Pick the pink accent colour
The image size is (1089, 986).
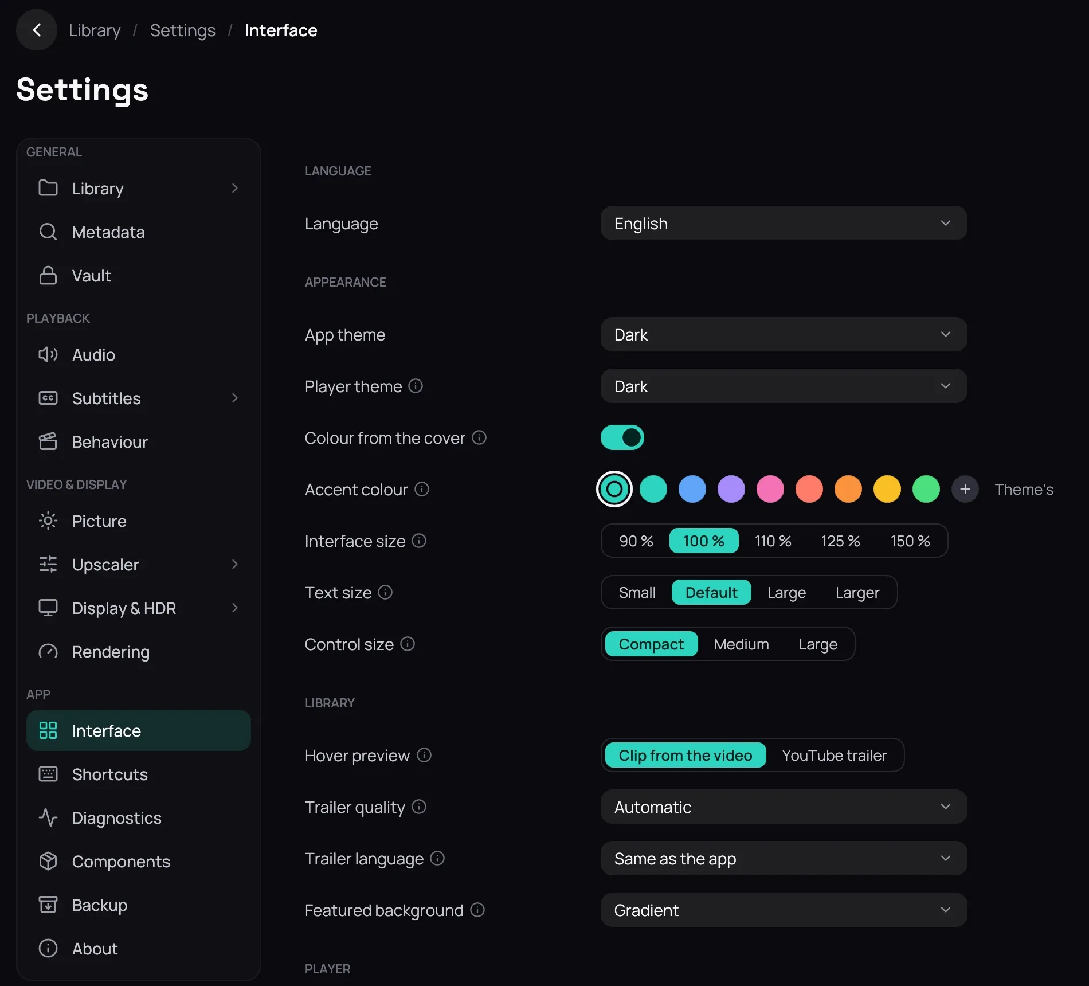click(770, 489)
